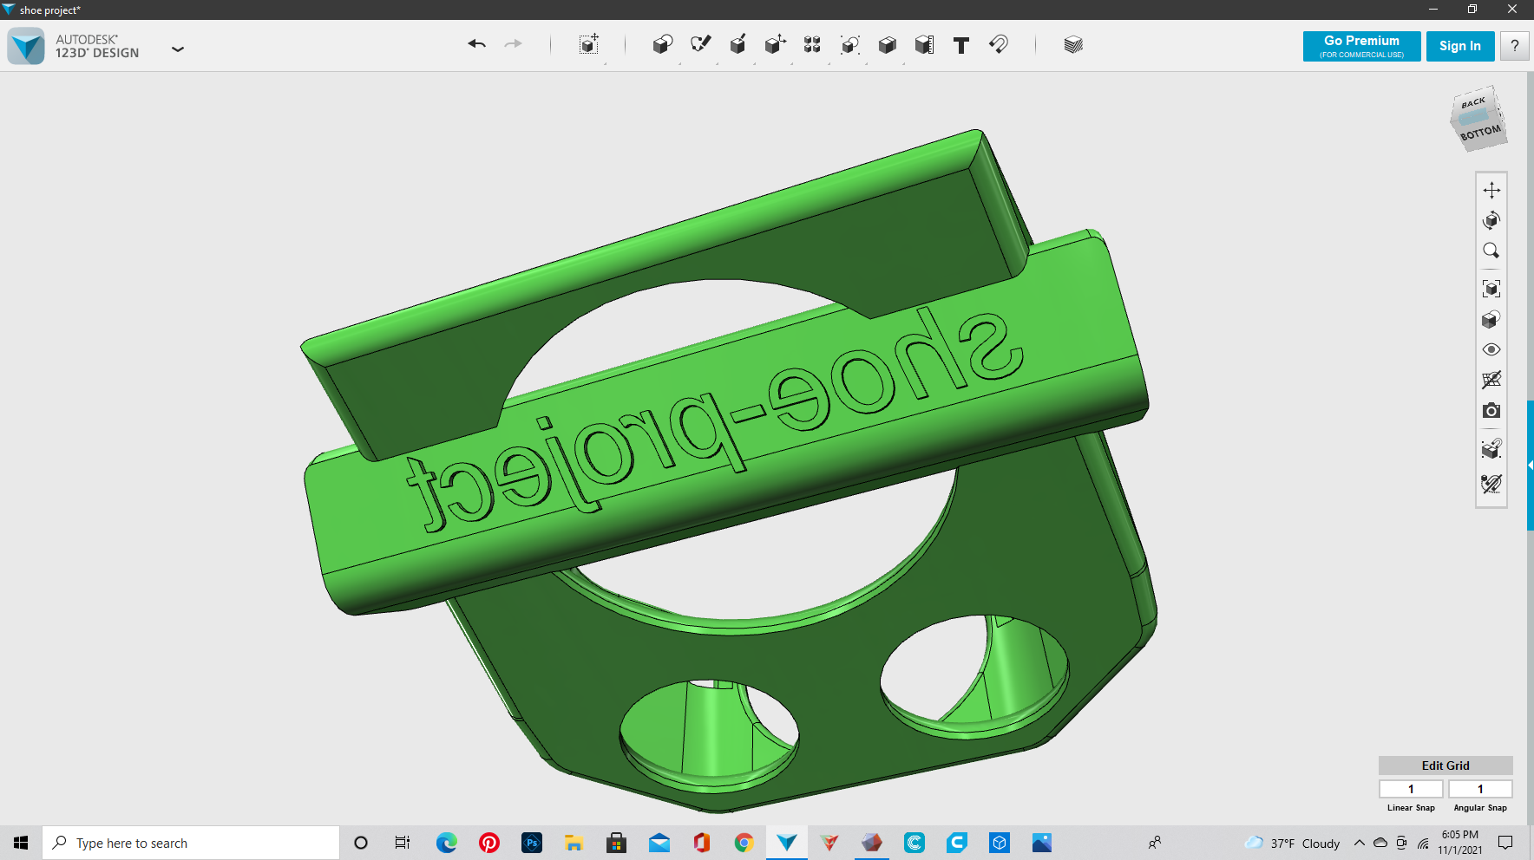Click Sign In

(1459, 46)
